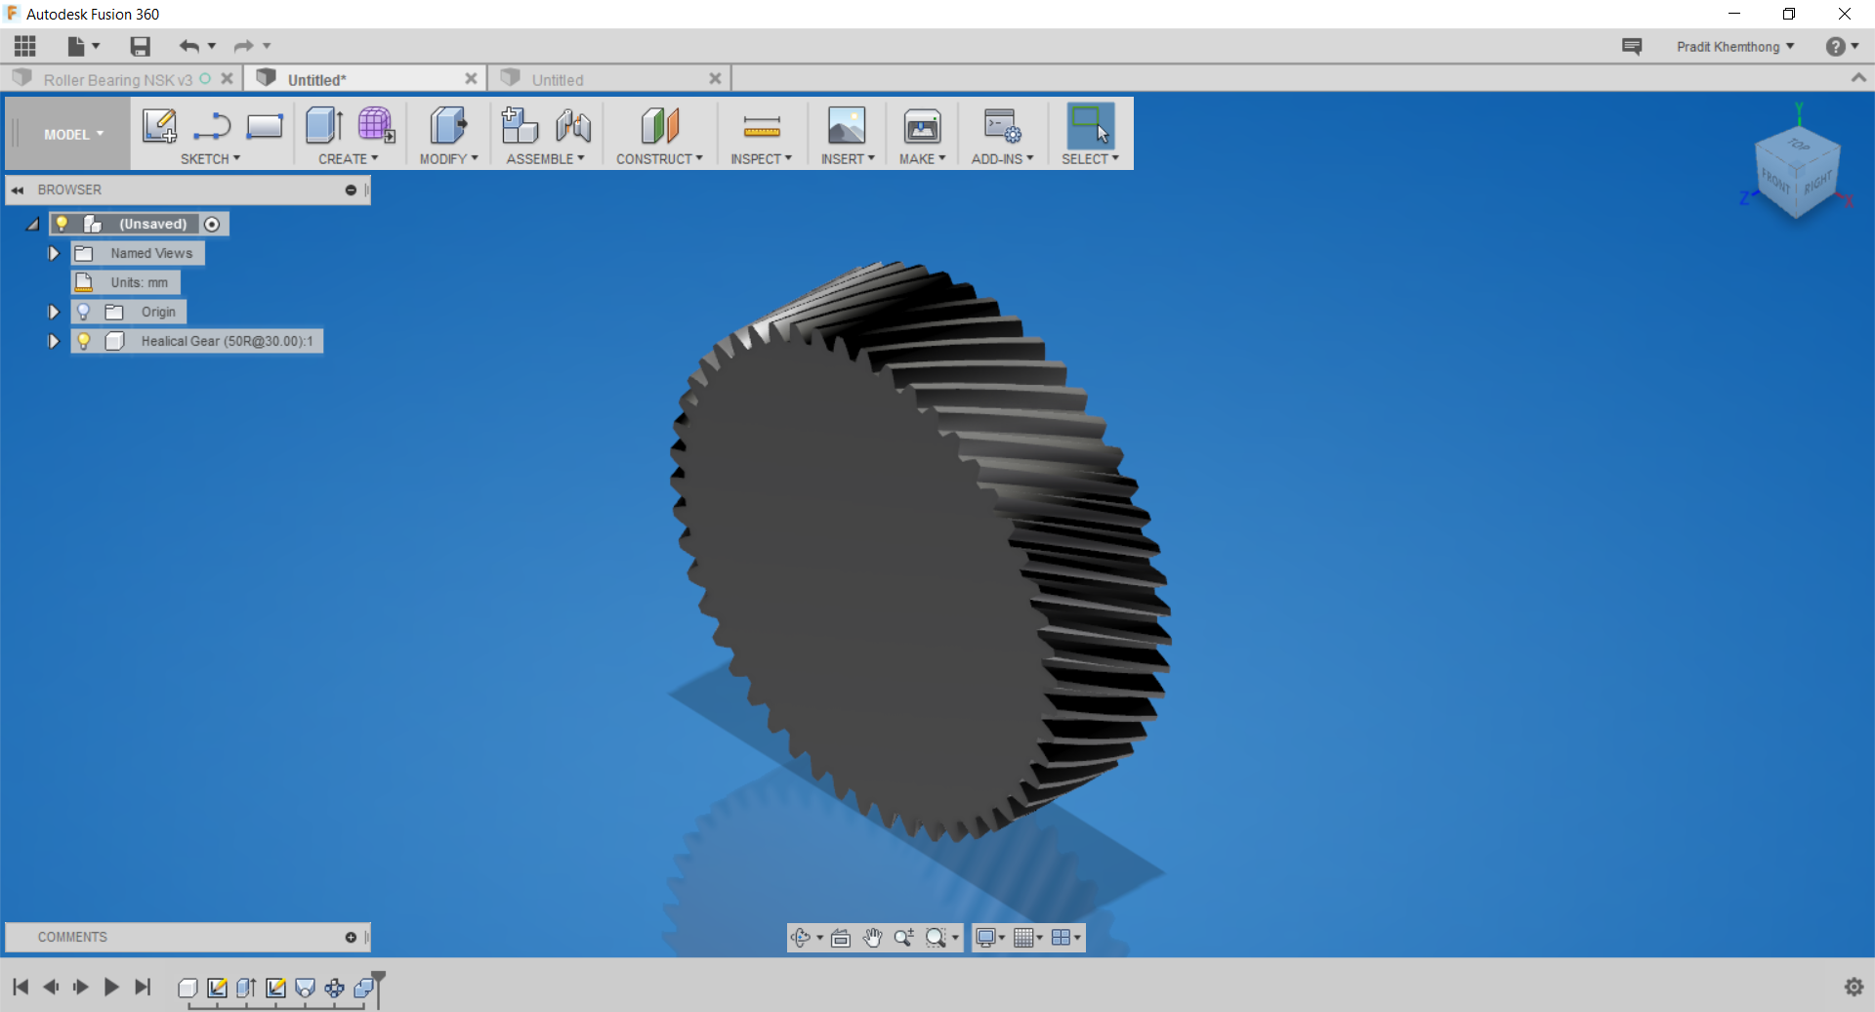Switch to the Roller Bearing NSK v3 tab
Screen dimensions: 1875x1012
coord(117,79)
